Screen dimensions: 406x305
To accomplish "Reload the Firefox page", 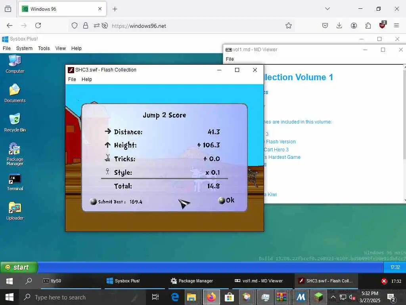I will point(38,25).
